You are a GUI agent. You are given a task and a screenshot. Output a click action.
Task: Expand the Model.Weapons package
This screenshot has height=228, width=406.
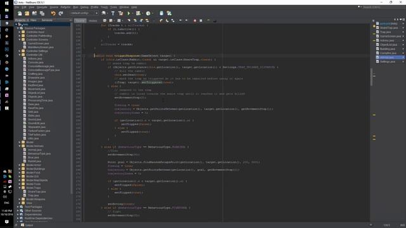pyautogui.click(x=20, y=199)
